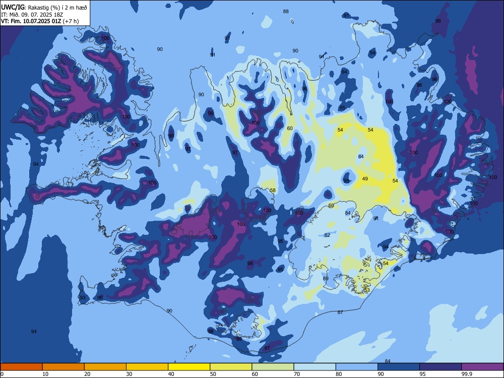
Task: Click the '70' legend scale label
Action: (297, 374)
